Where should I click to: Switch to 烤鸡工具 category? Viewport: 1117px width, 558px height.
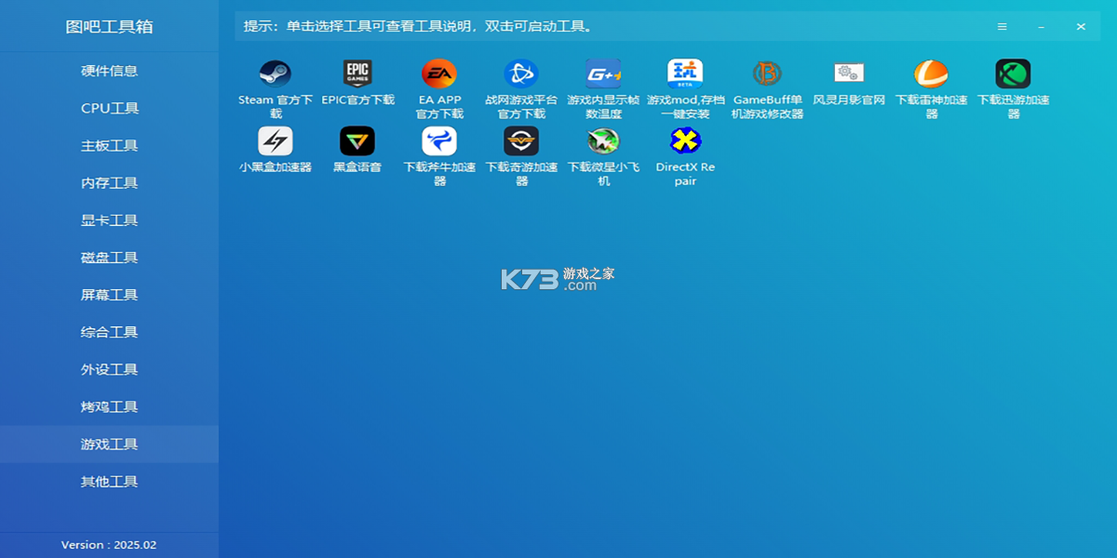tap(110, 406)
